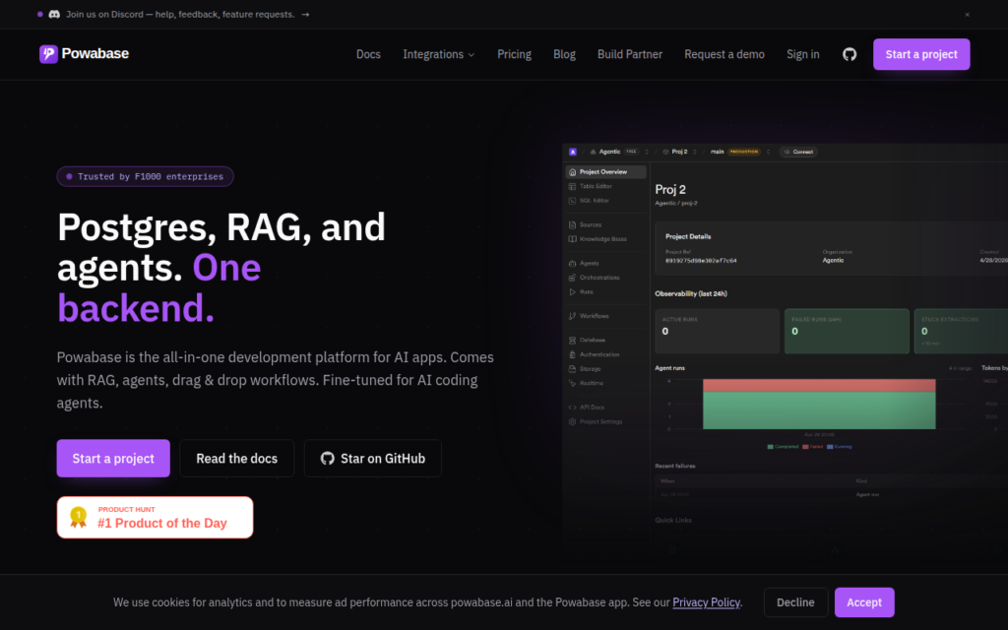Dismiss the Discord announcement banner

(x=967, y=14)
